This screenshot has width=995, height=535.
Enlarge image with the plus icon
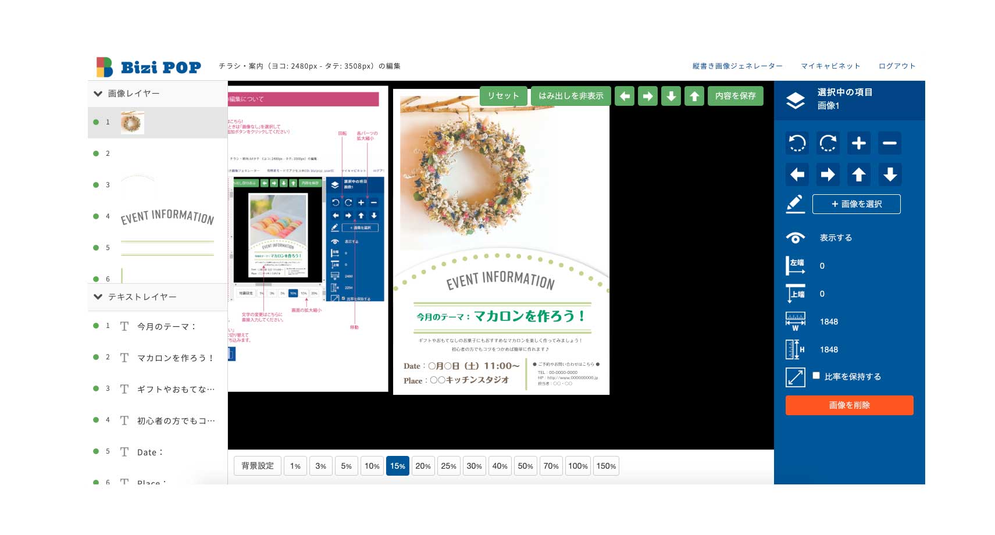pos(859,143)
